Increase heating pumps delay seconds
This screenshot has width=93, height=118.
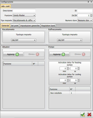click(x=79, y=68)
